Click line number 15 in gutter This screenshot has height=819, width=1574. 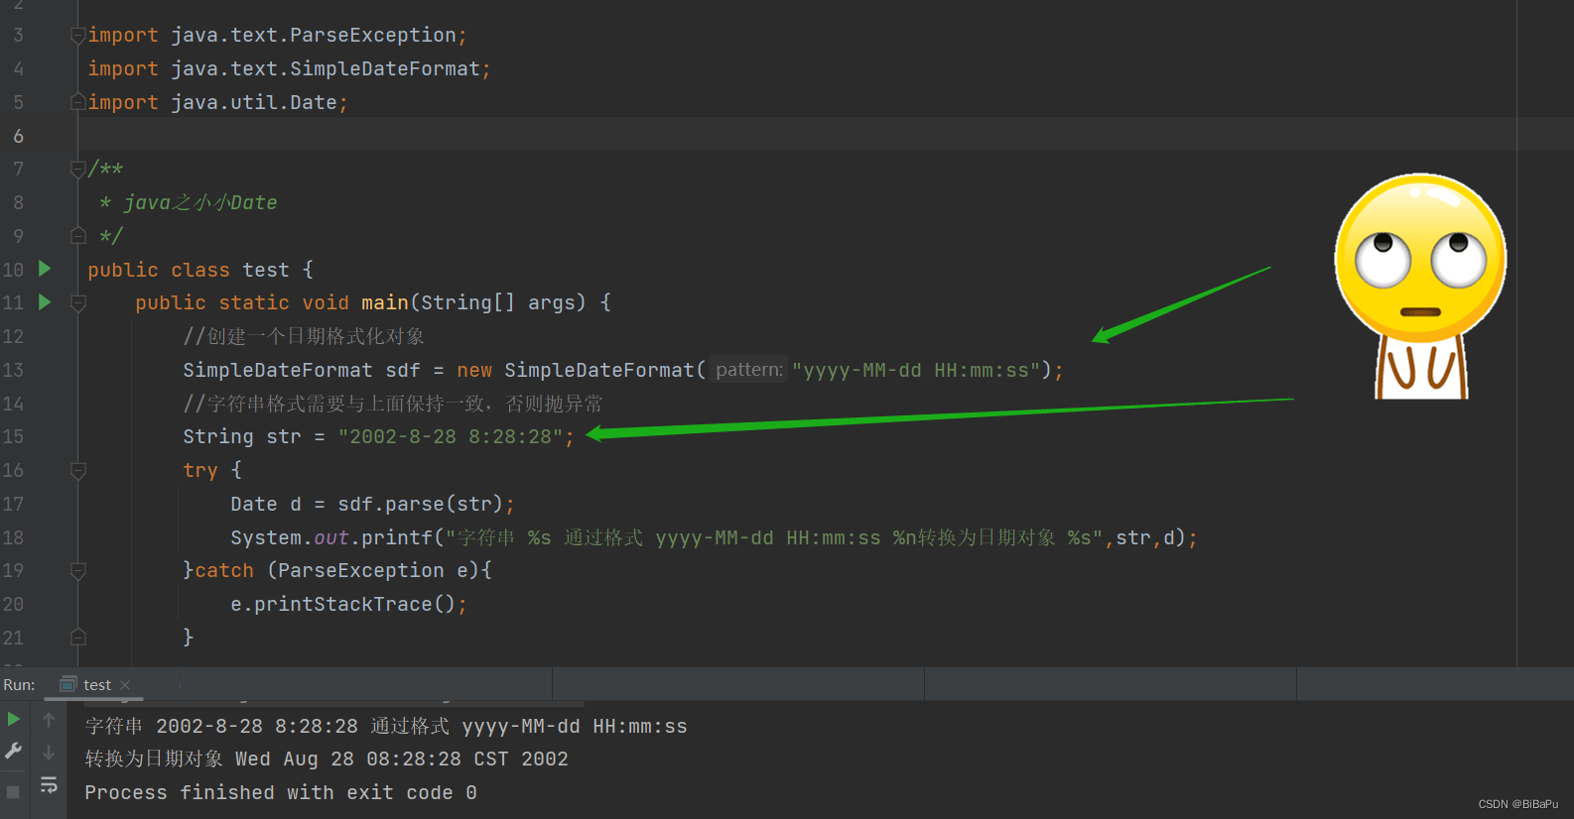pyautogui.click(x=13, y=436)
